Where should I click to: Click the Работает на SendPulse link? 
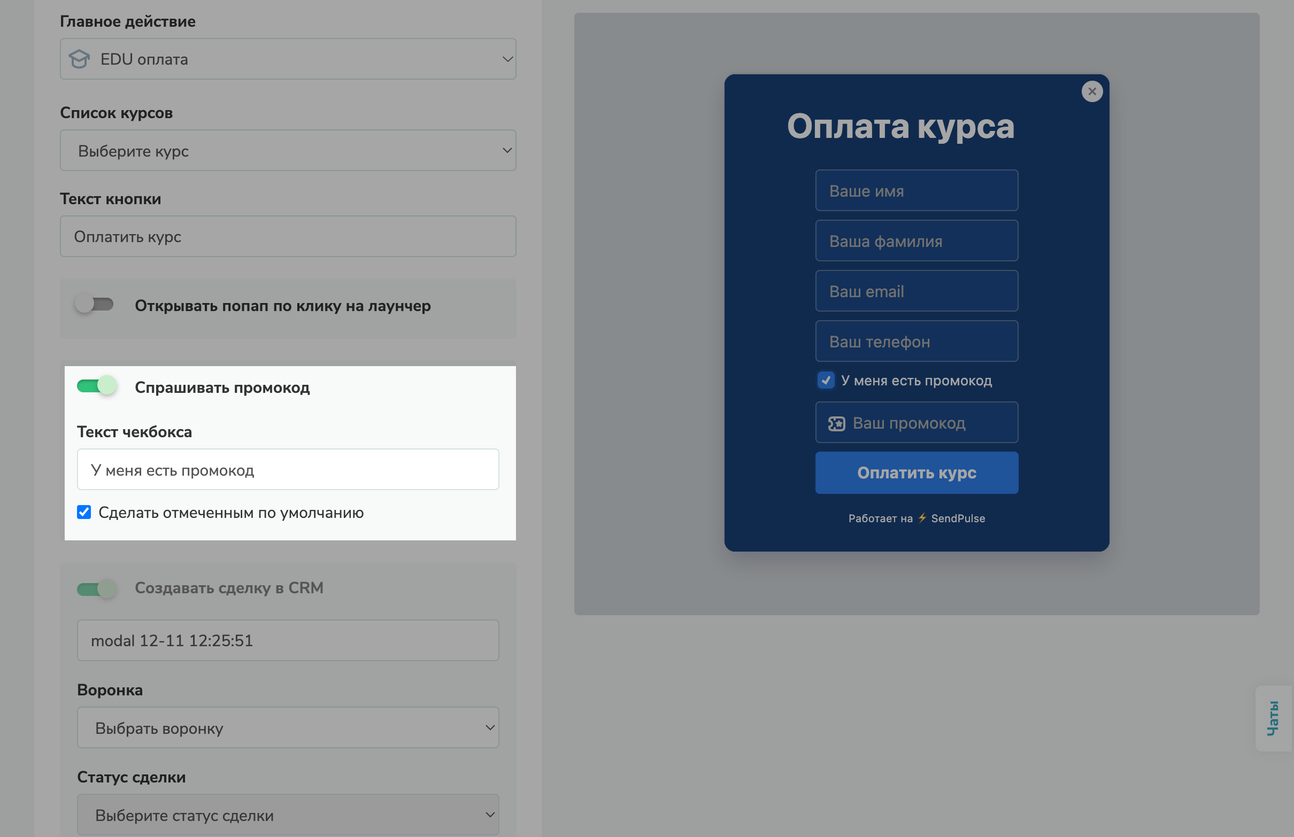[x=916, y=518]
